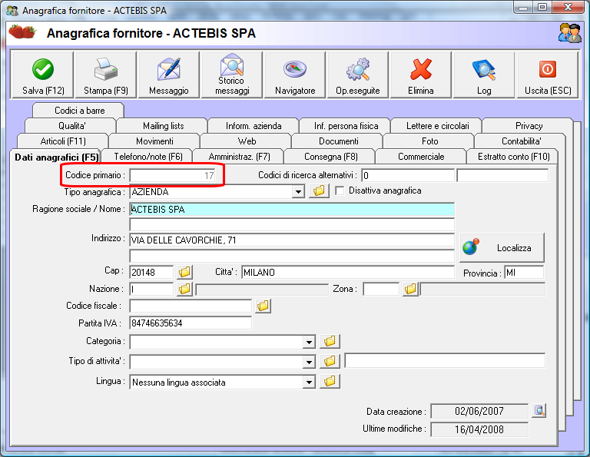Open the Contabilita' tab
The width and height of the screenshot is (590, 457).
tap(521, 141)
